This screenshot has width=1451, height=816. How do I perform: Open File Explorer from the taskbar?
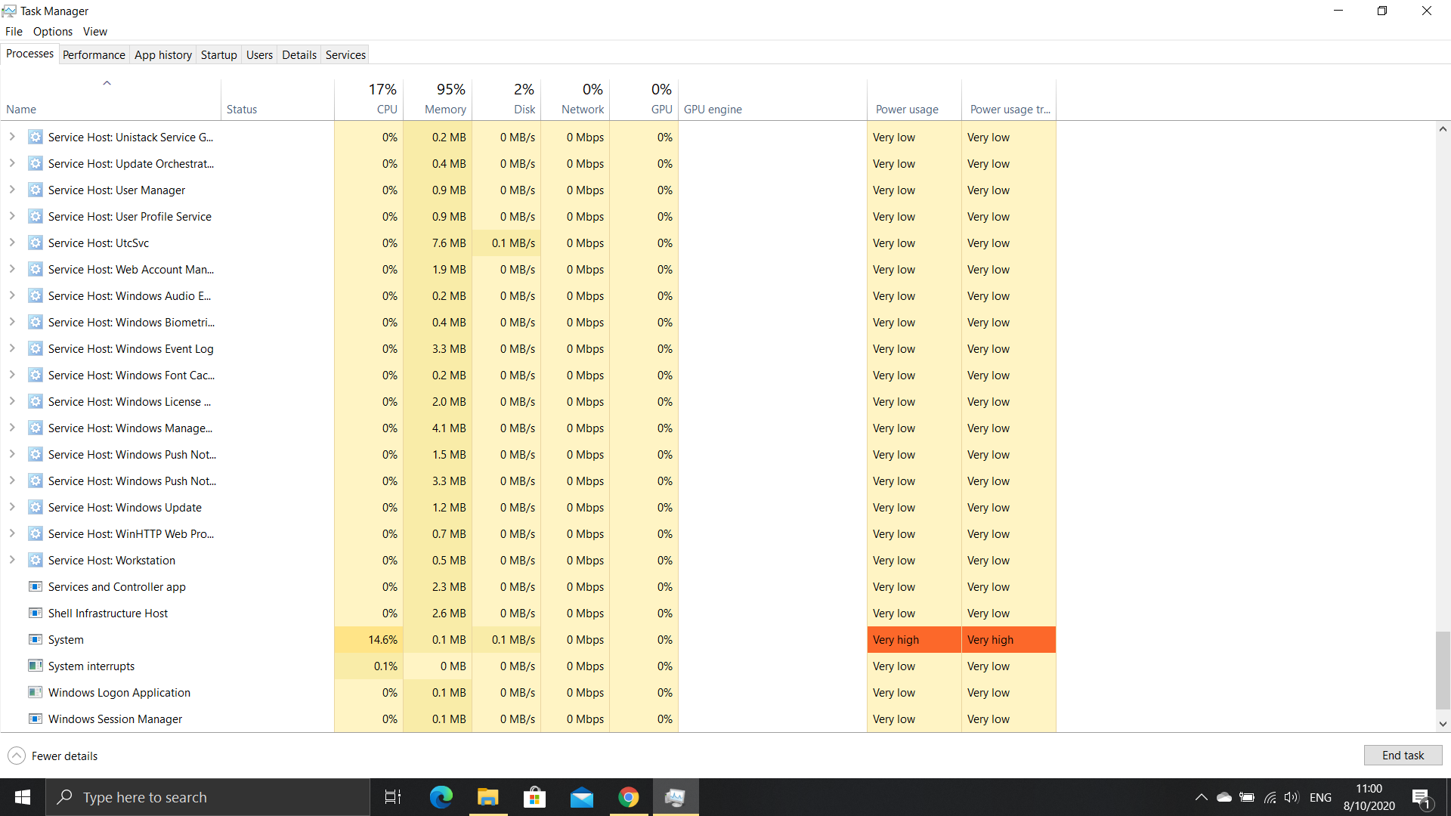click(487, 797)
